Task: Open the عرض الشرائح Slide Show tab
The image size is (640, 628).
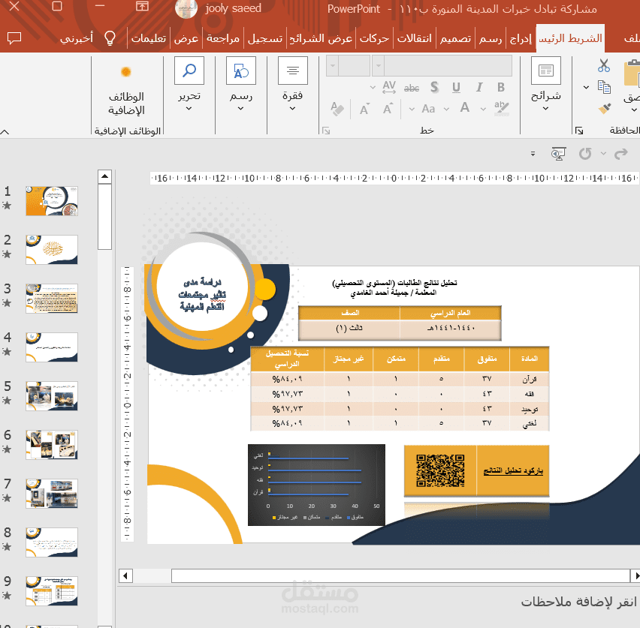Action: coord(321,38)
